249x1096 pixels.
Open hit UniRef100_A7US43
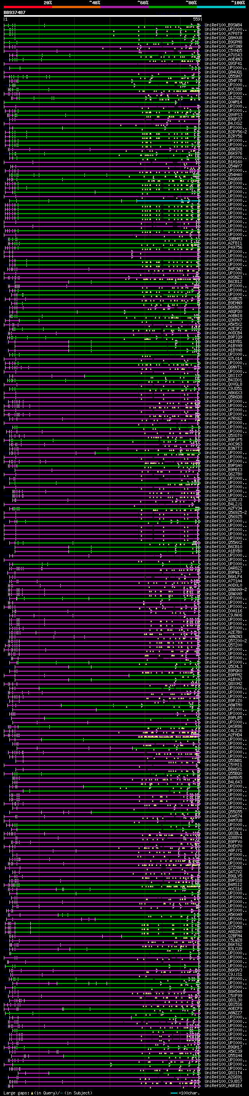[223, 55]
